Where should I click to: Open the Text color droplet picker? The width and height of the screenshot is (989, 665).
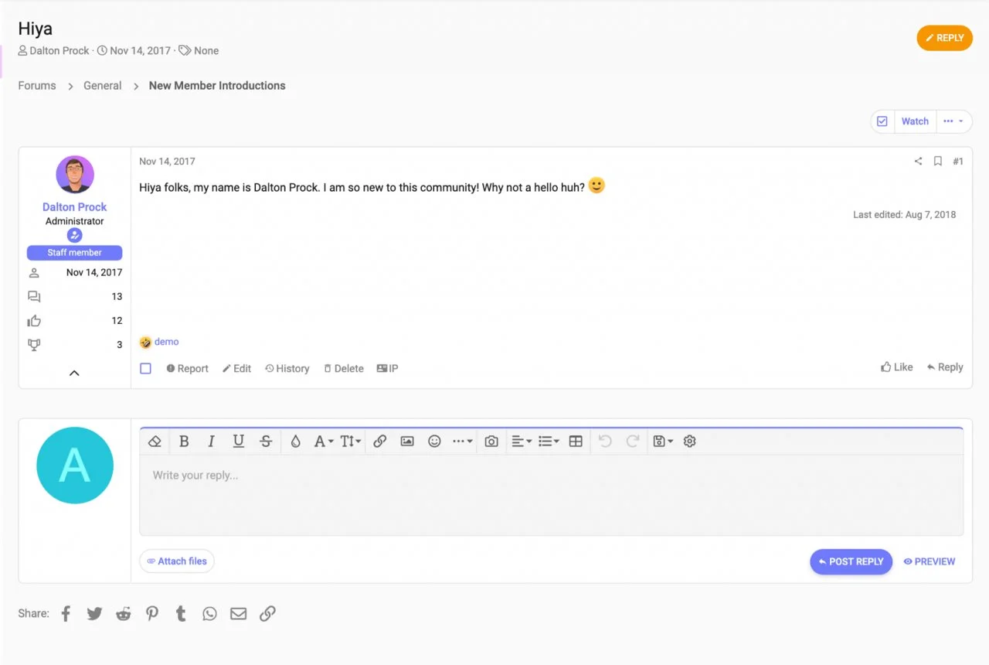295,441
